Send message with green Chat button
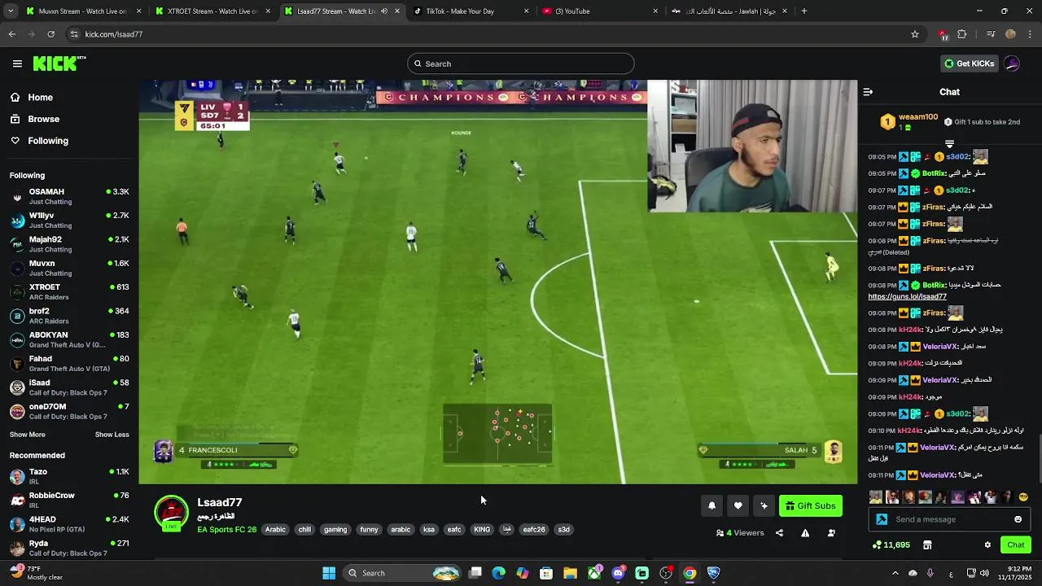The image size is (1042, 586). pos(1015,544)
